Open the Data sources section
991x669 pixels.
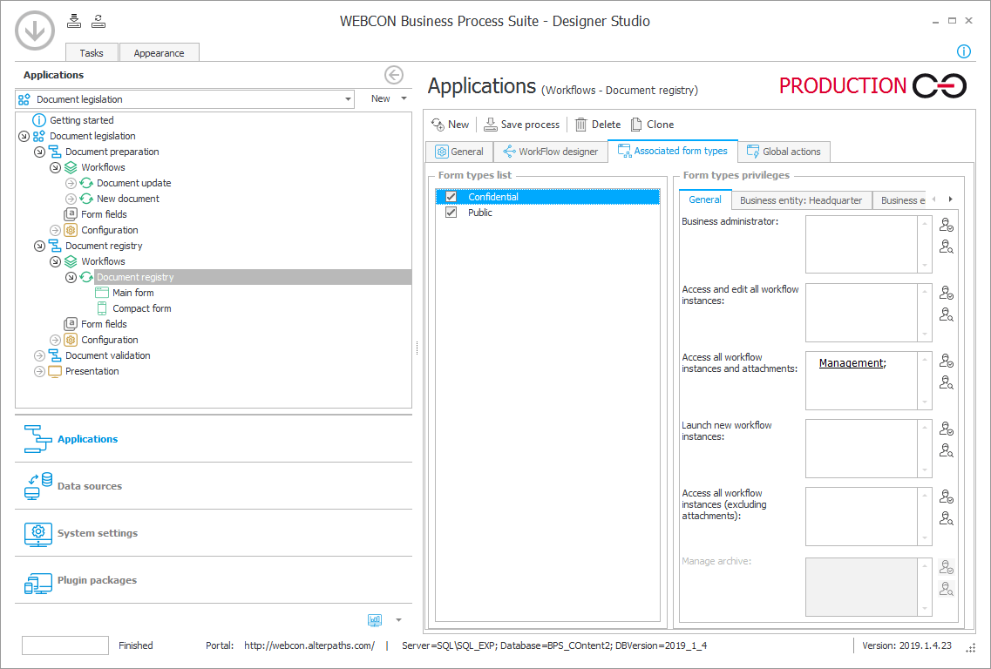tap(213, 486)
